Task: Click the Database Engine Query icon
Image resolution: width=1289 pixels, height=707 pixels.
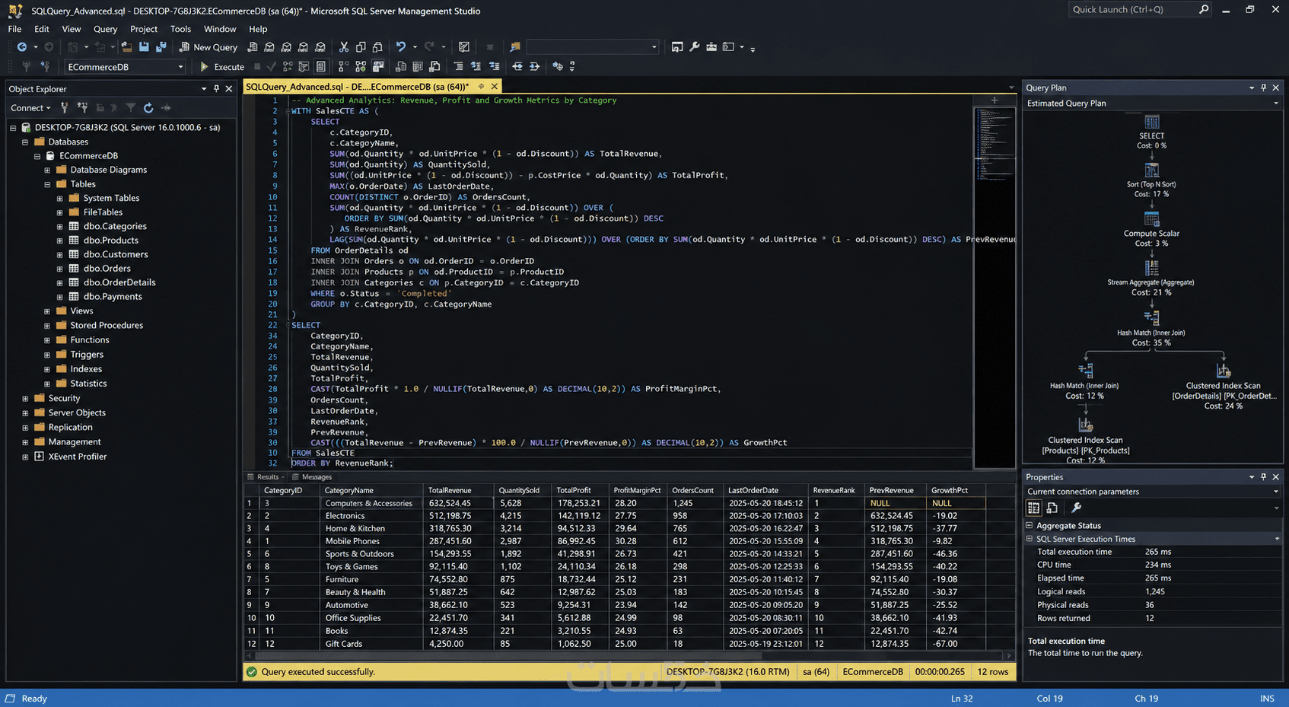Action: 253,47
